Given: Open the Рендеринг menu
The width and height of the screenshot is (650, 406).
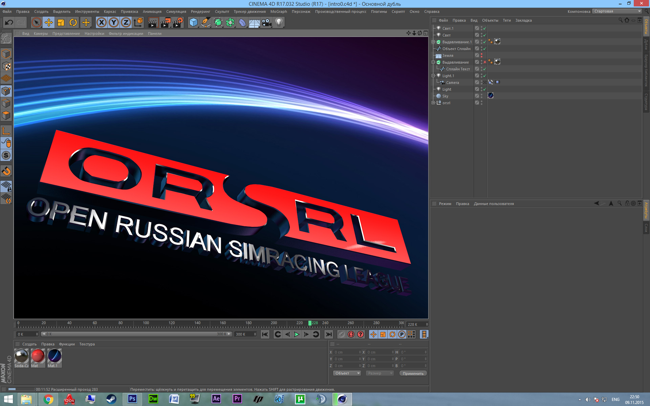Looking at the screenshot, I should point(200,12).
